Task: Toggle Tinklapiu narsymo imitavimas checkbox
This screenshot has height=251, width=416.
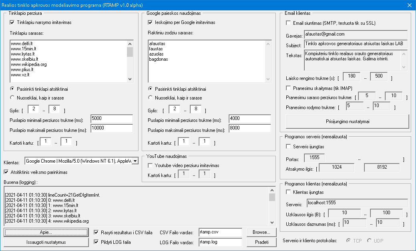Action: point(12,22)
